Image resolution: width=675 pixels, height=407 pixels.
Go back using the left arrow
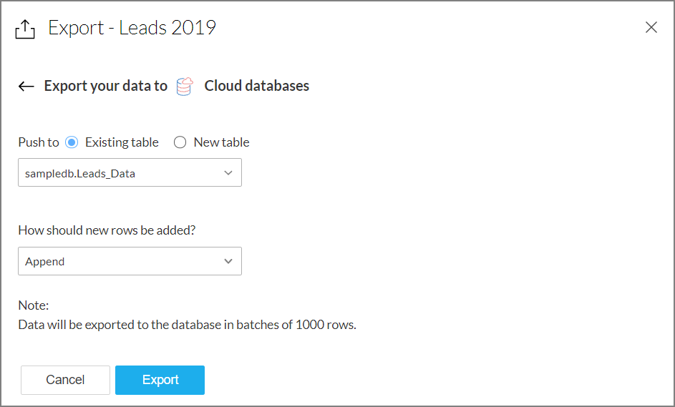point(26,87)
